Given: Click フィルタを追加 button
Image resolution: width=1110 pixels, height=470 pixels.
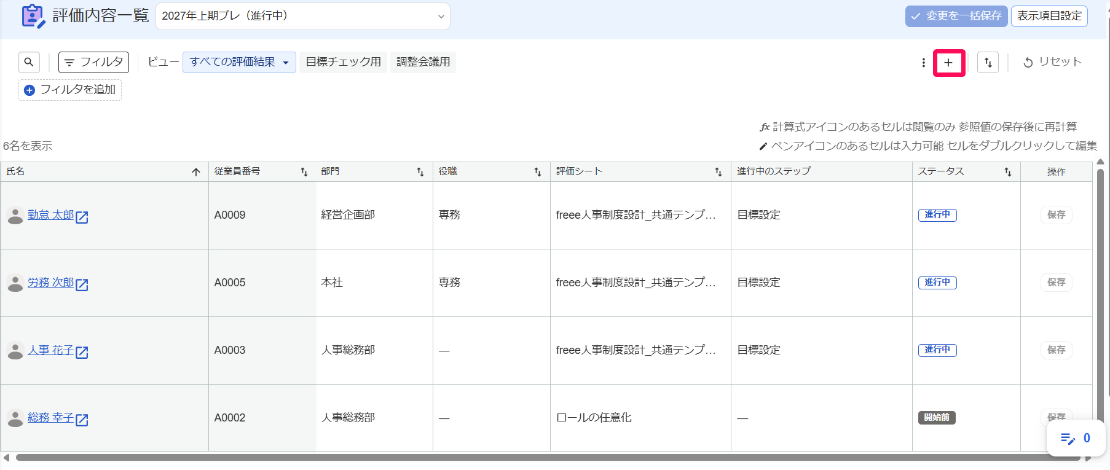Looking at the screenshot, I should [x=70, y=90].
